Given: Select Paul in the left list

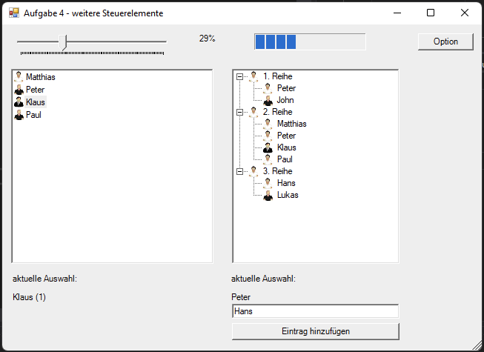Looking at the screenshot, I should pyautogui.click(x=33, y=115).
